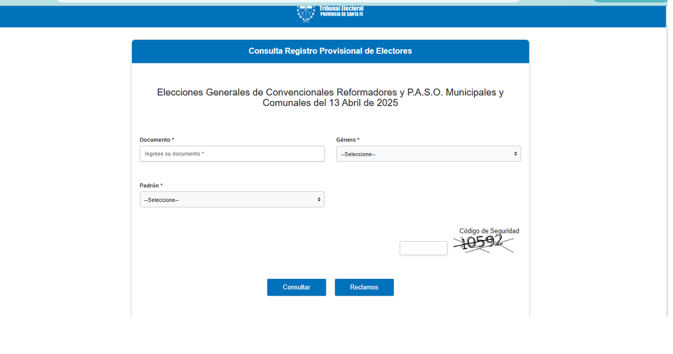Click the Padrón field label
The width and height of the screenshot is (673, 354).
[x=151, y=186]
